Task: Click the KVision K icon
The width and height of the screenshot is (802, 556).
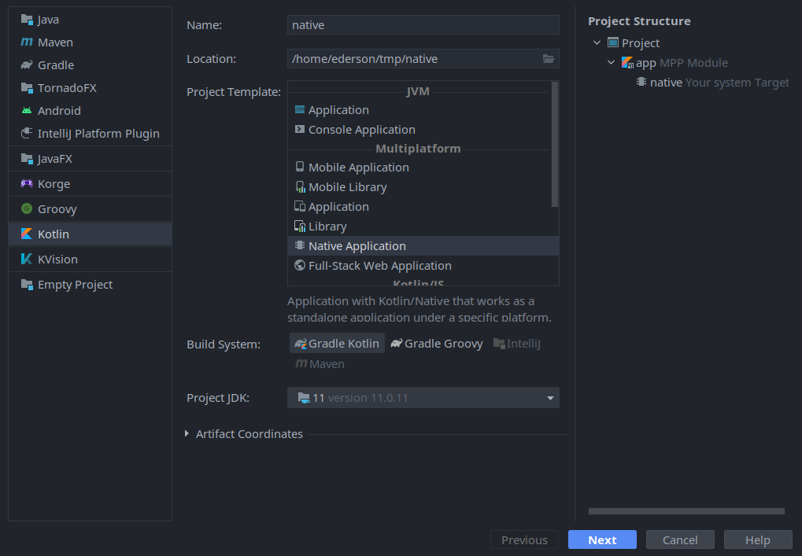Action: click(27, 259)
